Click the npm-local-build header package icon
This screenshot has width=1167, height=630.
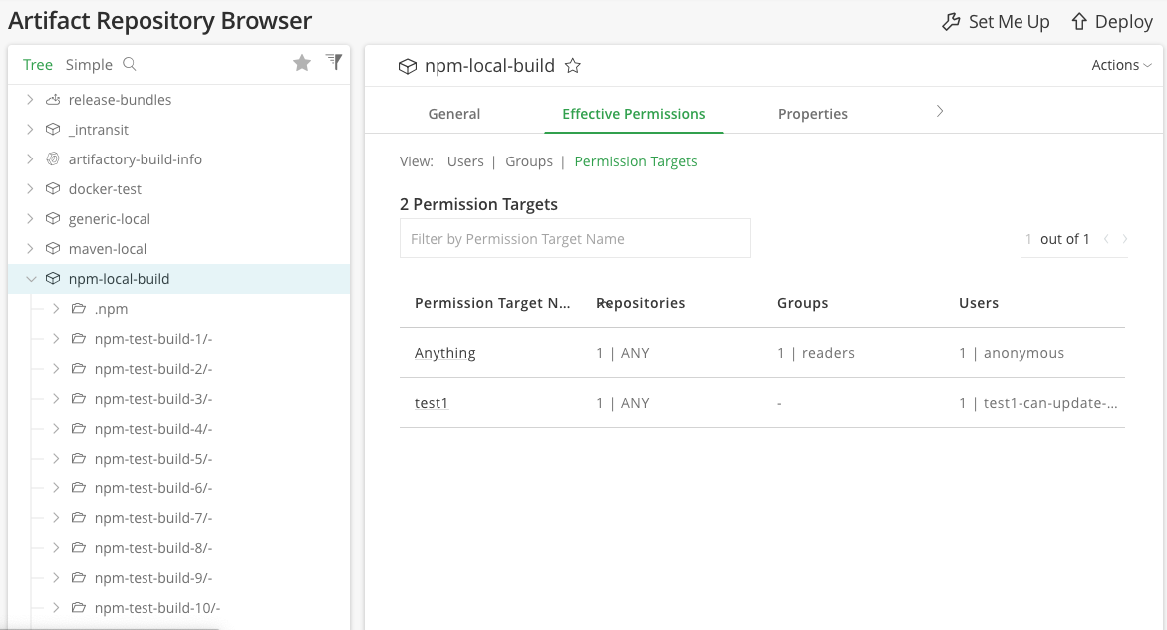pyautogui.click(x=408, y=66)
